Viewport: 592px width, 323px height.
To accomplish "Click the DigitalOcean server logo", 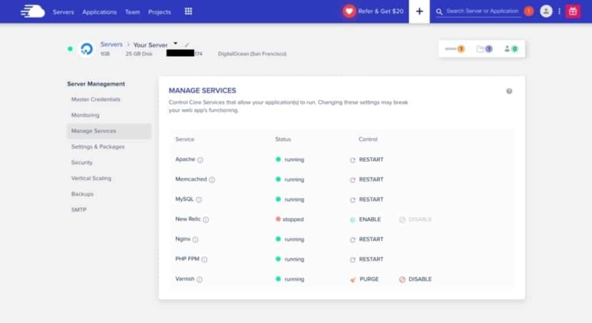I will click(87, 49).
